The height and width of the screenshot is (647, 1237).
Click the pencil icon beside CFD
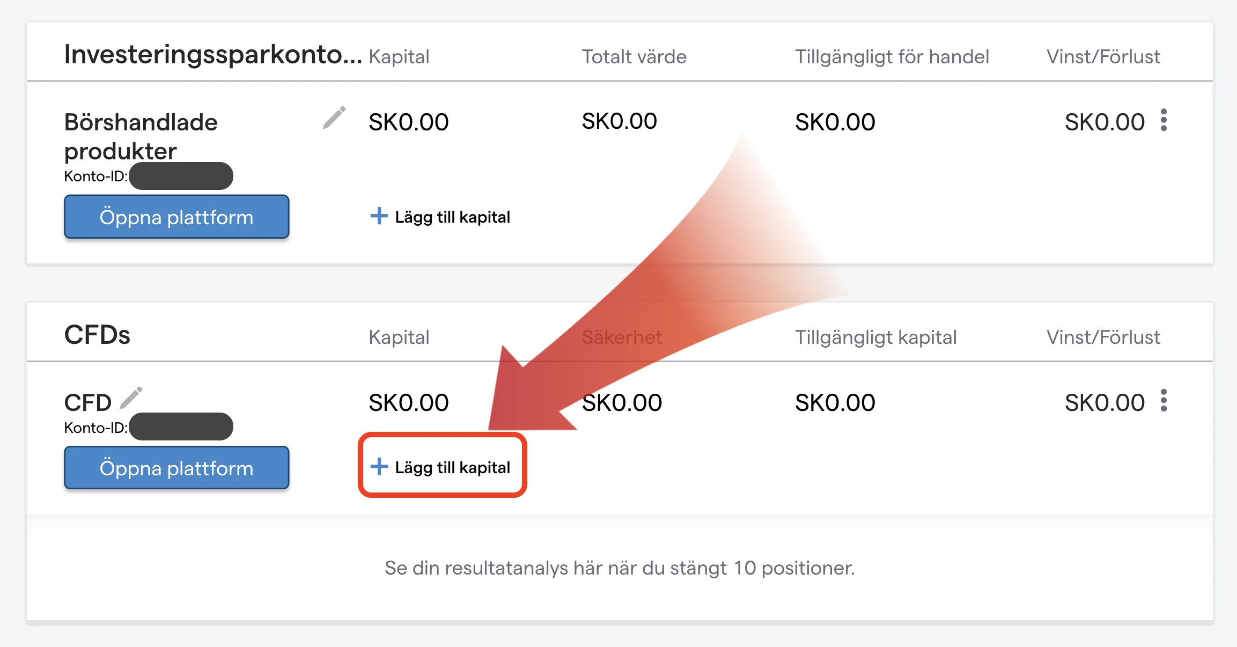point(131,398)
